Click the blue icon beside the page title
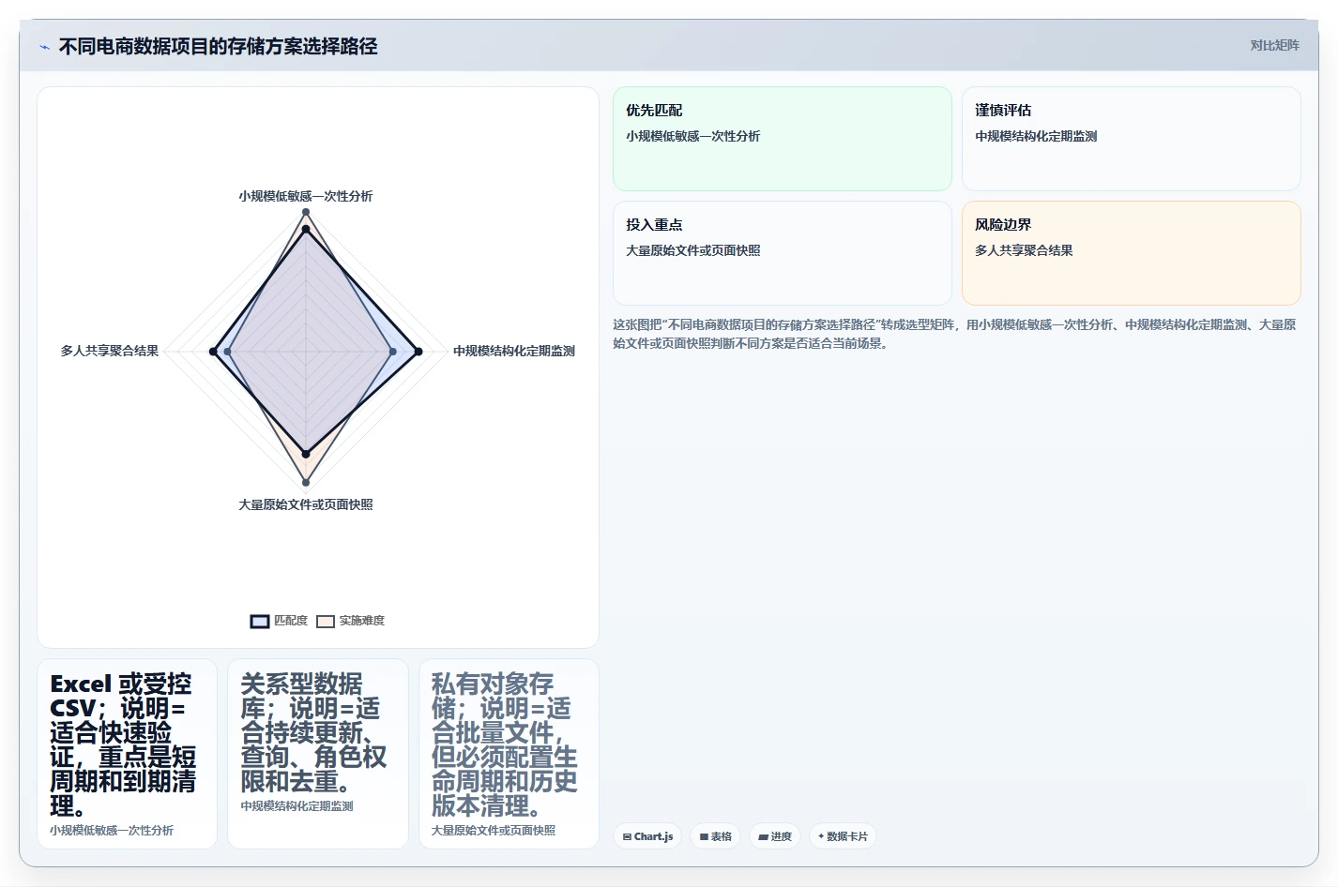The height and width of the screenshot is (887, 1338). [44, 47]
